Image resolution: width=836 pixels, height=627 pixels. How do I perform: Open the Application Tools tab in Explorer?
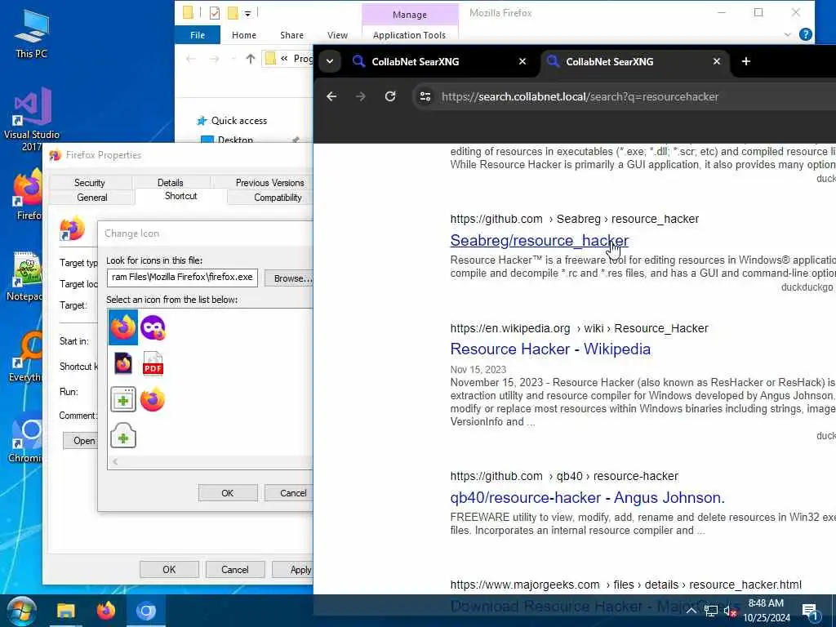410,35
